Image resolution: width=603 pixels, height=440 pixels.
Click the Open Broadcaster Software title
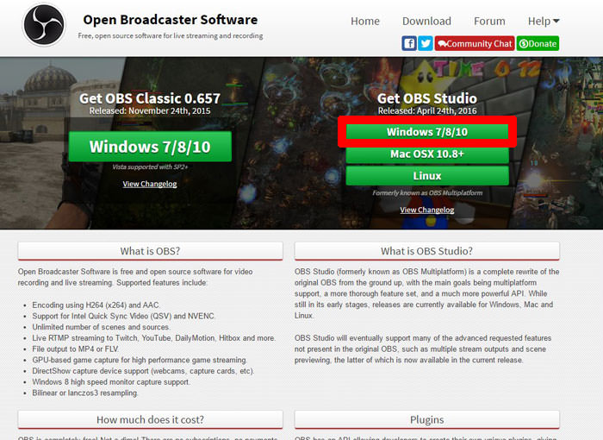(x=170, y=20)
